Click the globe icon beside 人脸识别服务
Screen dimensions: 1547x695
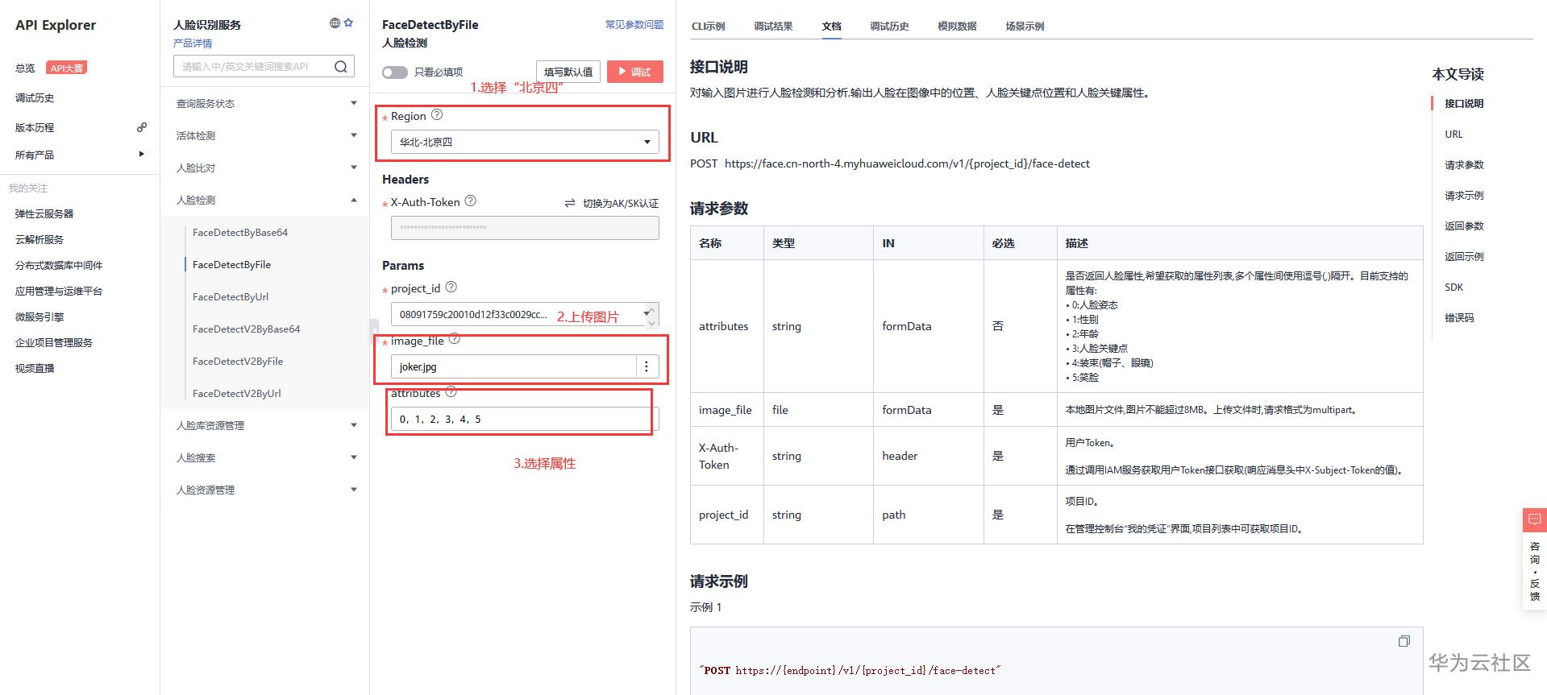[x=335, y=23]
